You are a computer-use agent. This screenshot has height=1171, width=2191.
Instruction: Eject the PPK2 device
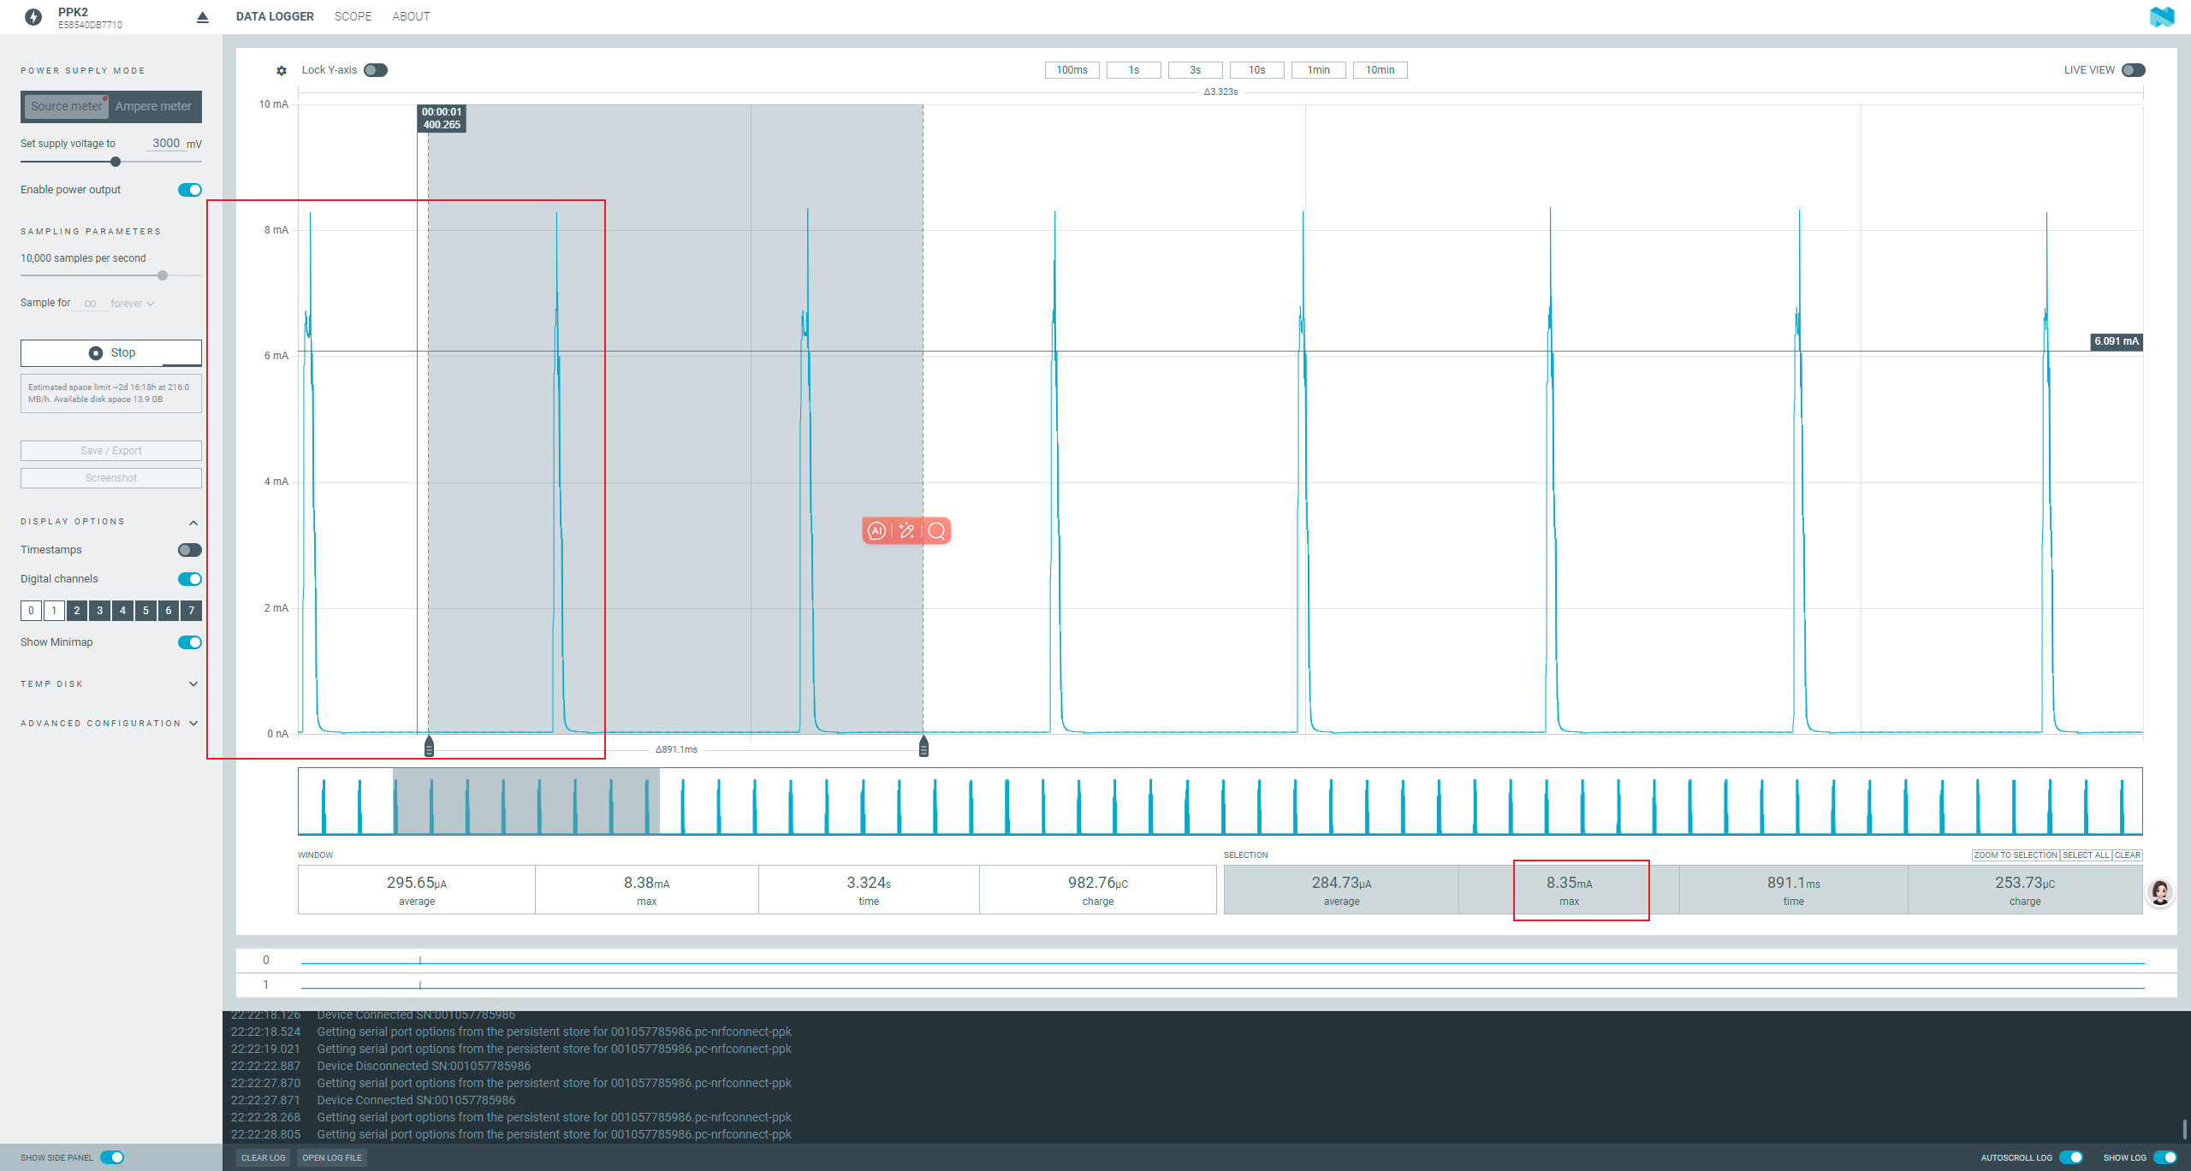203,17
